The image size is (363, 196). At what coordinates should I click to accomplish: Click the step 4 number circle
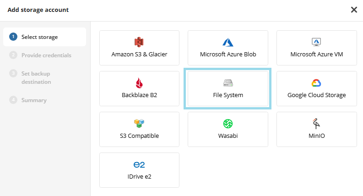13,100
